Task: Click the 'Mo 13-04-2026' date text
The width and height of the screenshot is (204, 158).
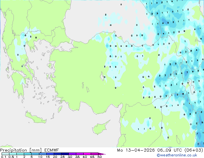Action: tap(136, 150)
